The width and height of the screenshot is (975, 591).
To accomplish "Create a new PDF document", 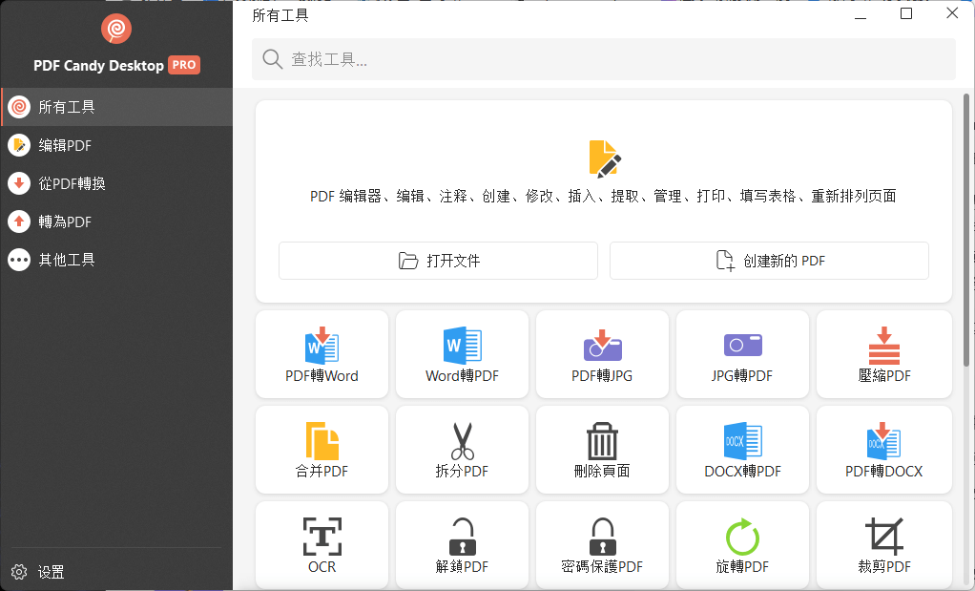I will pos(769,260).
